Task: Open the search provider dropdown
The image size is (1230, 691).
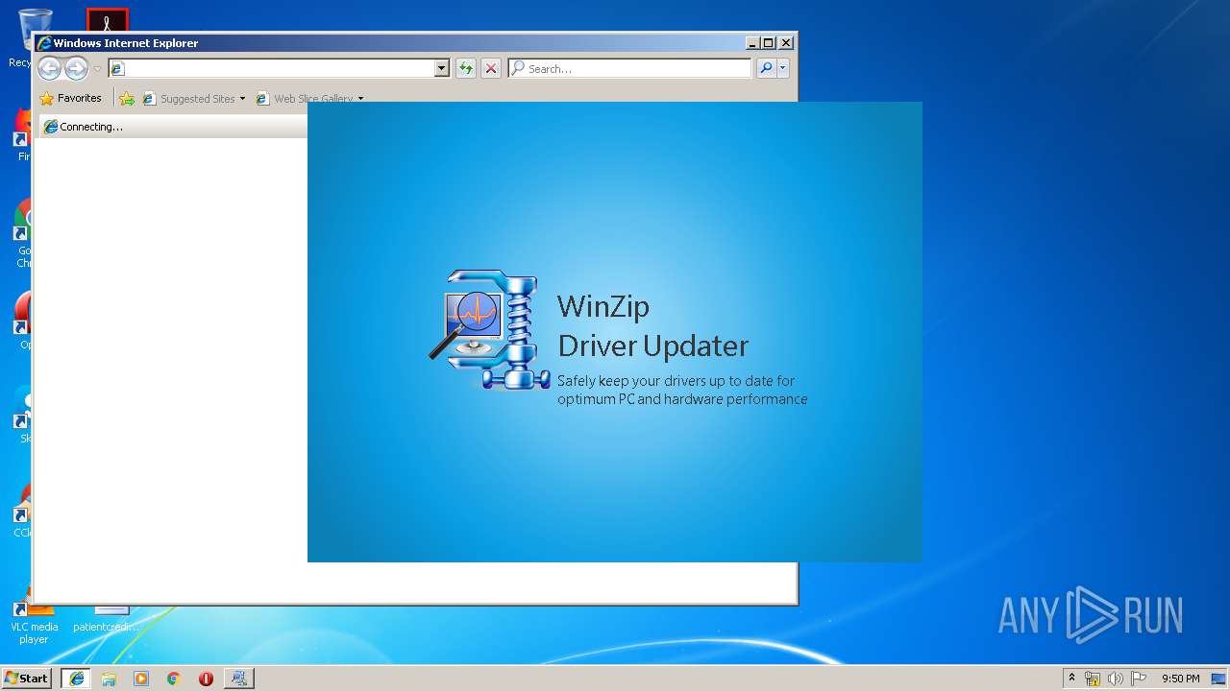Action: pyautogui.click(x=783, y=68)
